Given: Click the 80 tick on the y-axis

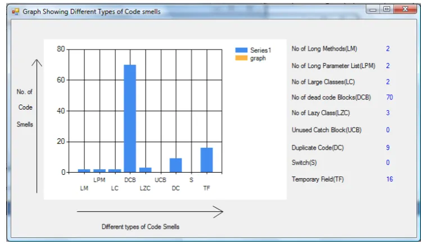Looking at the screenshot, I should click(61, 49).
